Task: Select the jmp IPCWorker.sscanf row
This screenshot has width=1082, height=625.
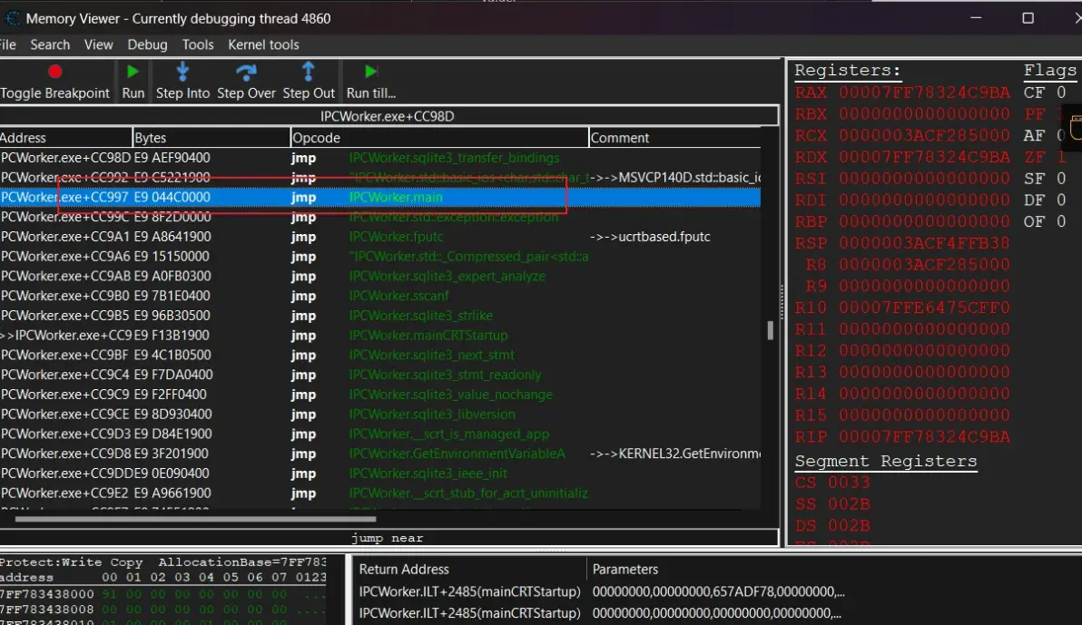Action: coord(380,296)
